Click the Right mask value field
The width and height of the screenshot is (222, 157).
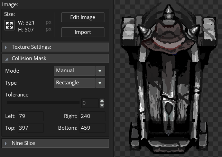92,116
